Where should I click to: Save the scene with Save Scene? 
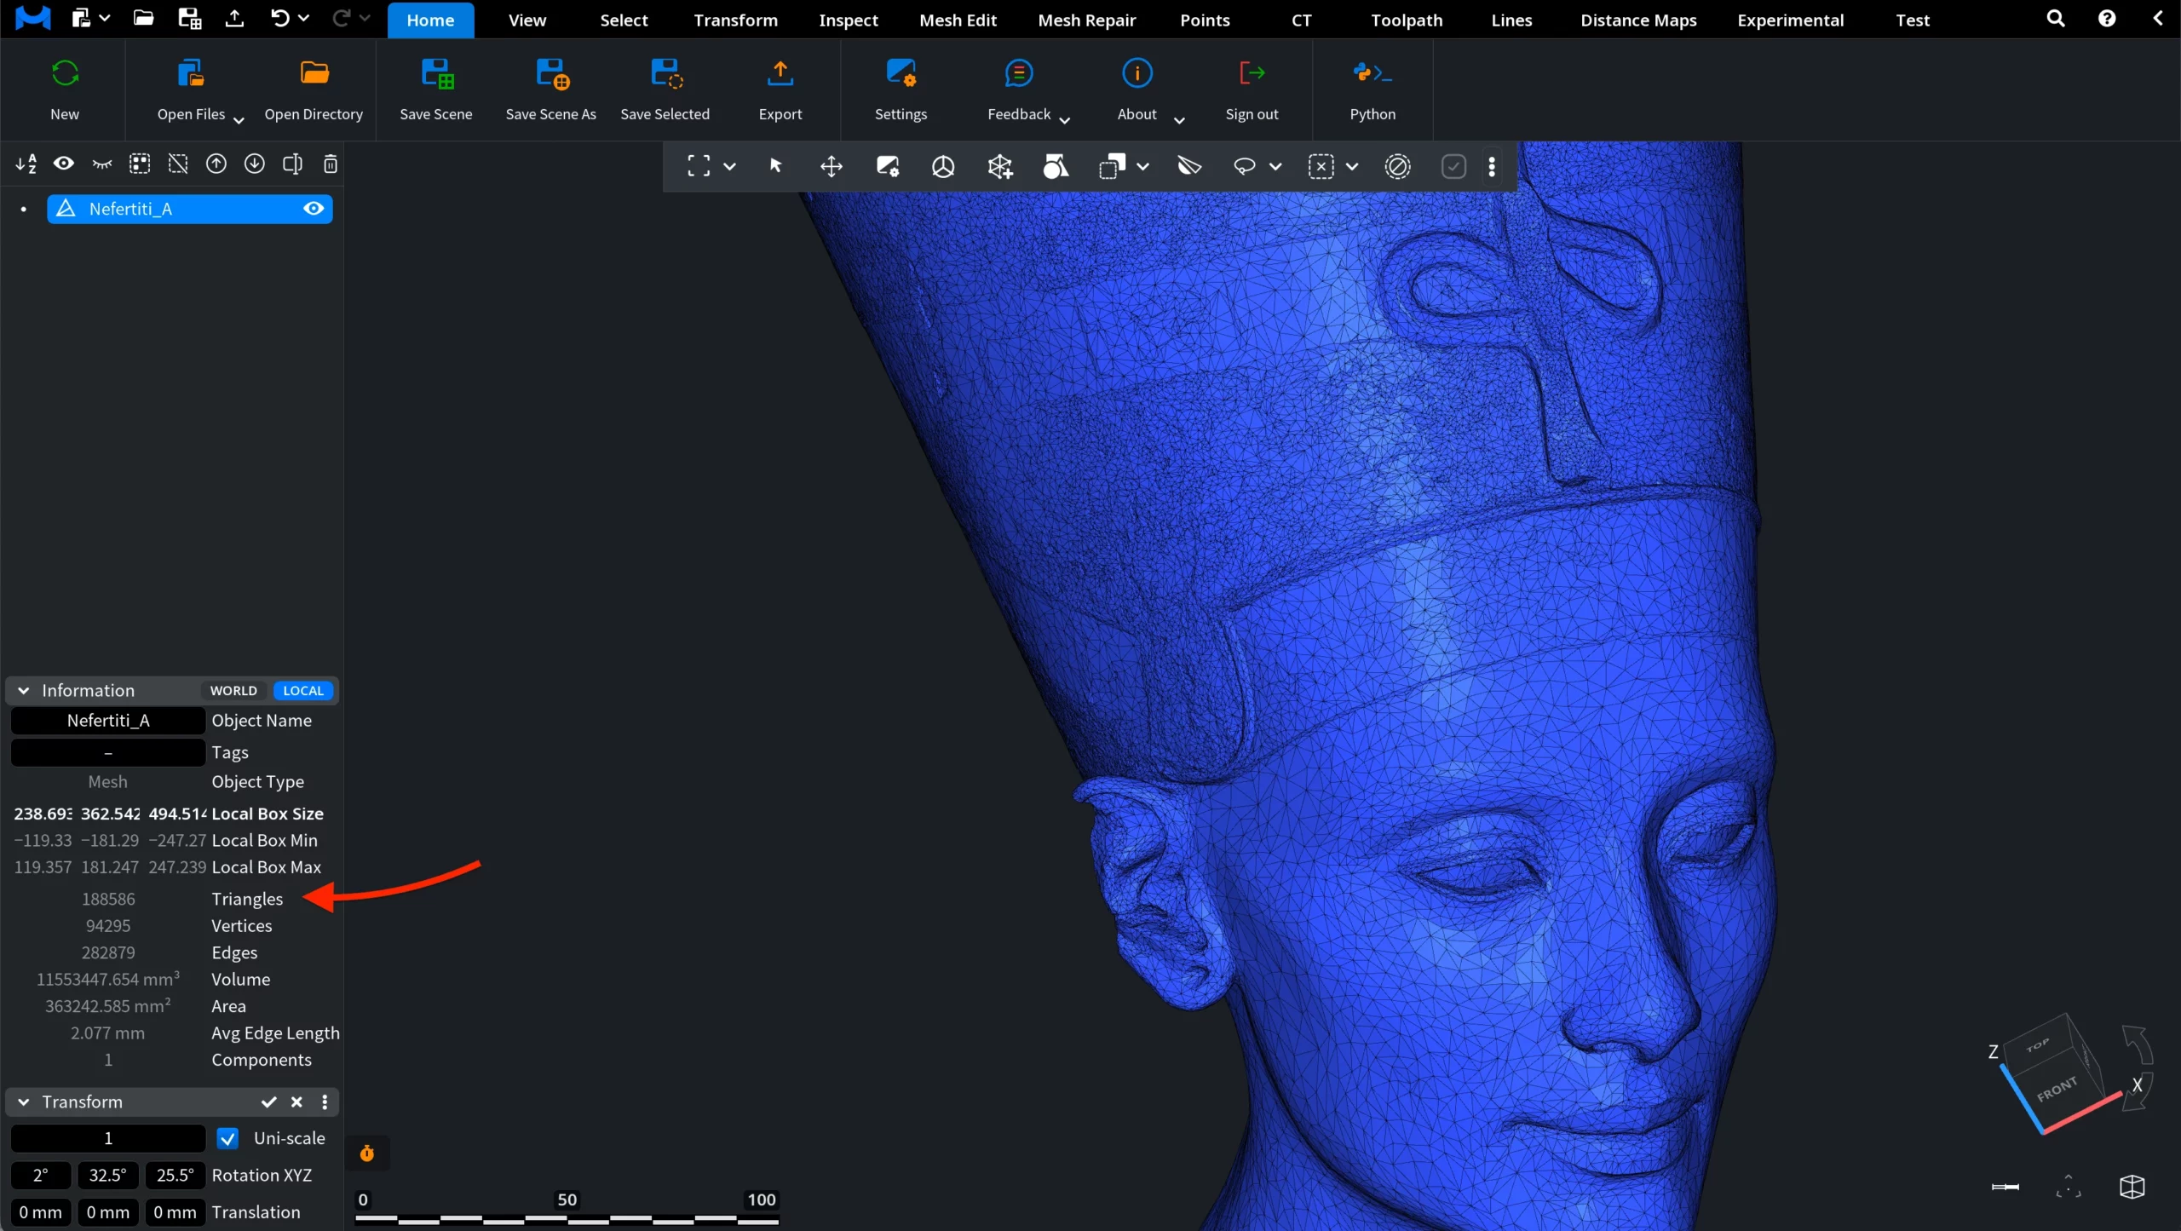click(x=436, y=89)
